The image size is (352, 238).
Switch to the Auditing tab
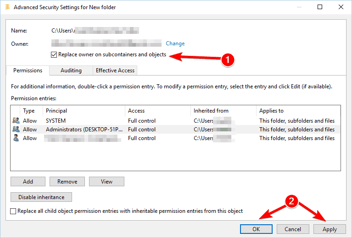[71, 70]
